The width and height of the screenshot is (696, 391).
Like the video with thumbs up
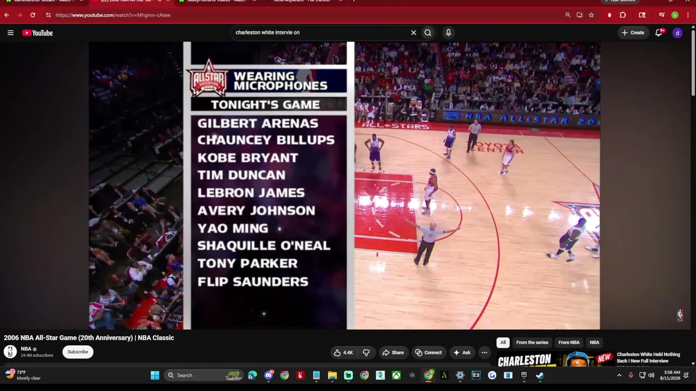click(x=343, y=352)
